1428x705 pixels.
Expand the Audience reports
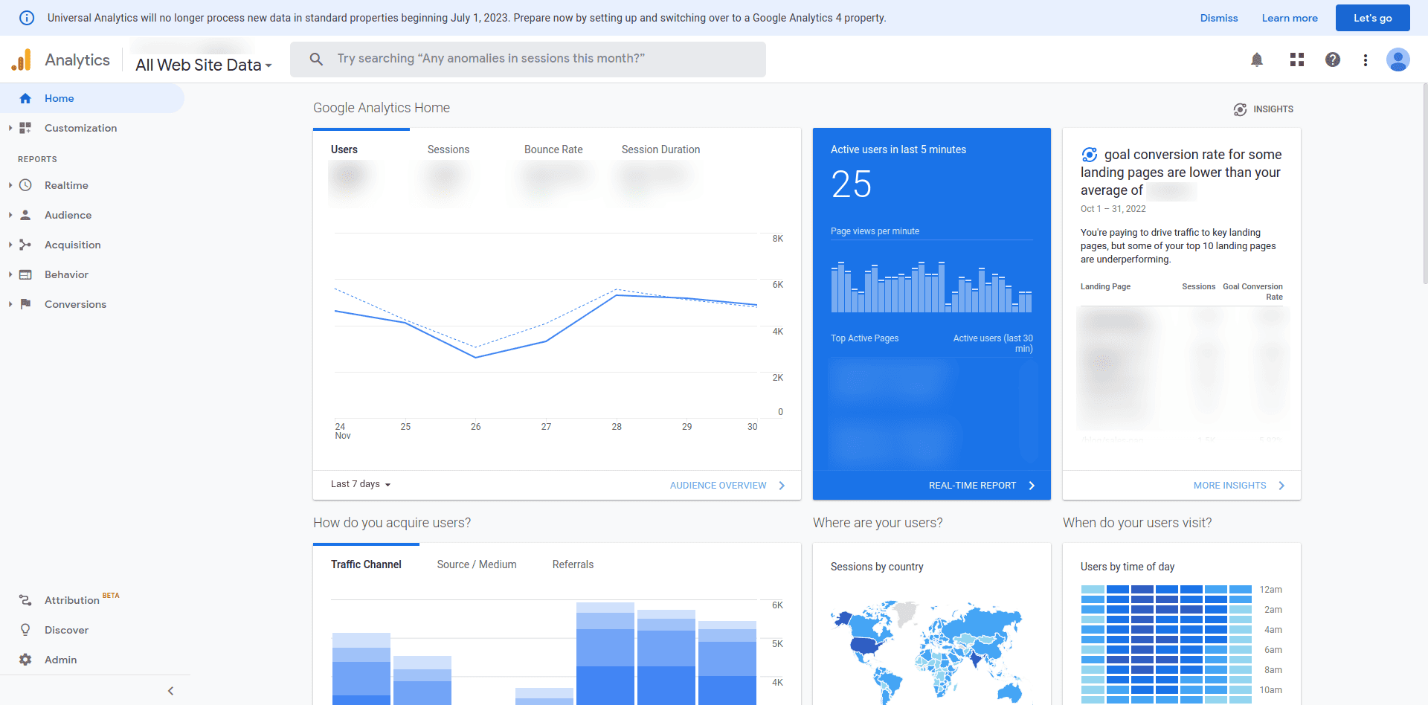tap(10, 215)
